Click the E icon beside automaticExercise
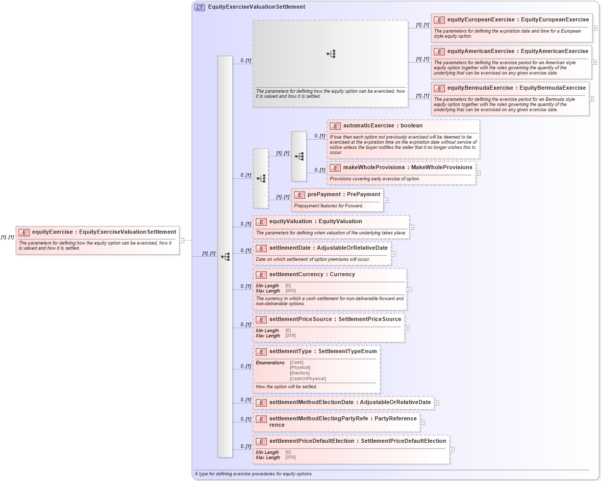Viewport: 601px width, 481px height. (x=336, y=126)
